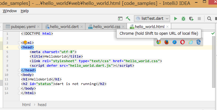Click the gray Stop button
This screenshot has height=110, width=217.
point(199,19)
